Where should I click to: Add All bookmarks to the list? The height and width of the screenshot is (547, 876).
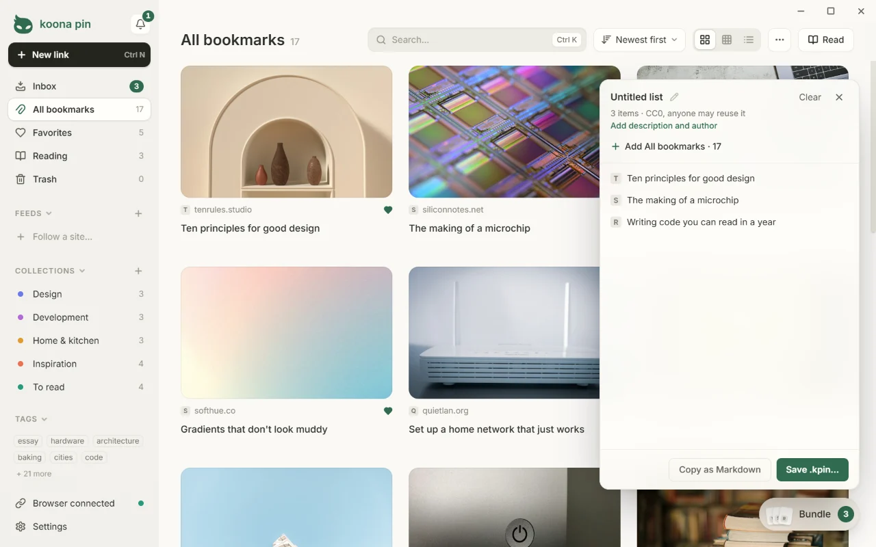(x=666, y=146)
